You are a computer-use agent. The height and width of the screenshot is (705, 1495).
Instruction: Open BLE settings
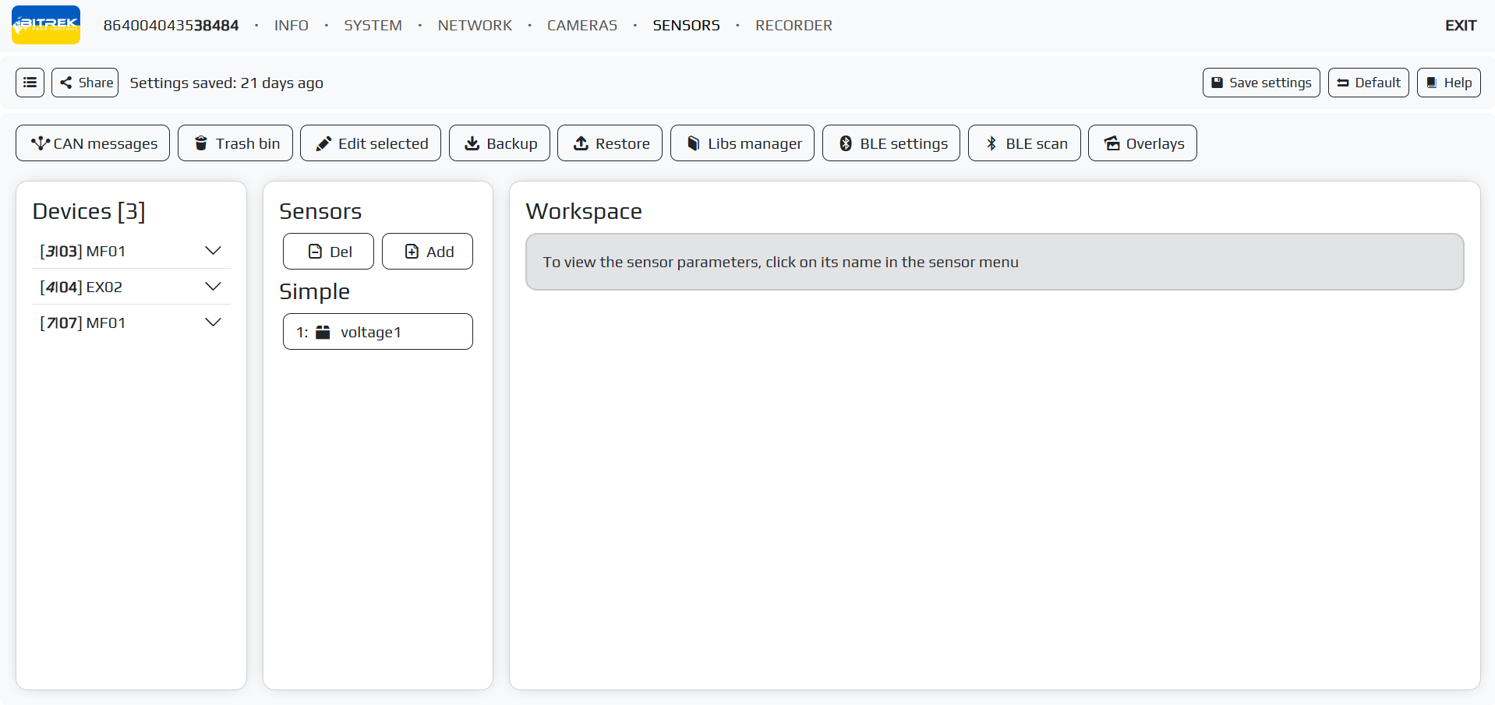[x=891, y=143]
